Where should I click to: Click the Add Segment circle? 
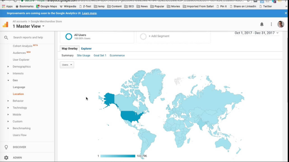click(x=143, y=36)
